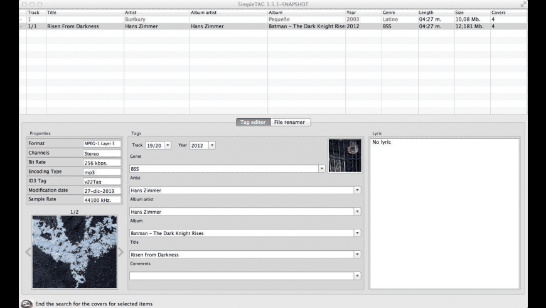Sort by the Album column header

pyautogui.click(x=306, y=13)
